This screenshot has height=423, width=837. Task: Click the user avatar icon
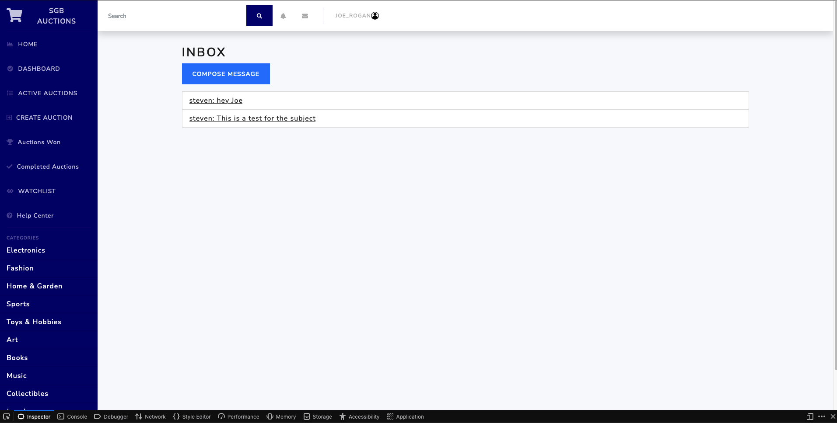pos(375,16)
